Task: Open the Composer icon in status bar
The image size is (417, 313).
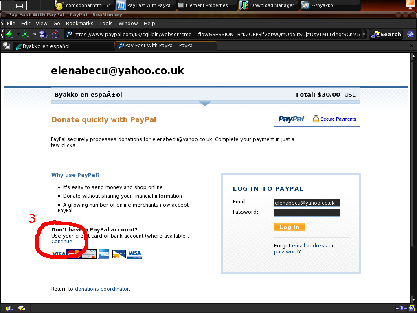Action: [x=22, y=308]
